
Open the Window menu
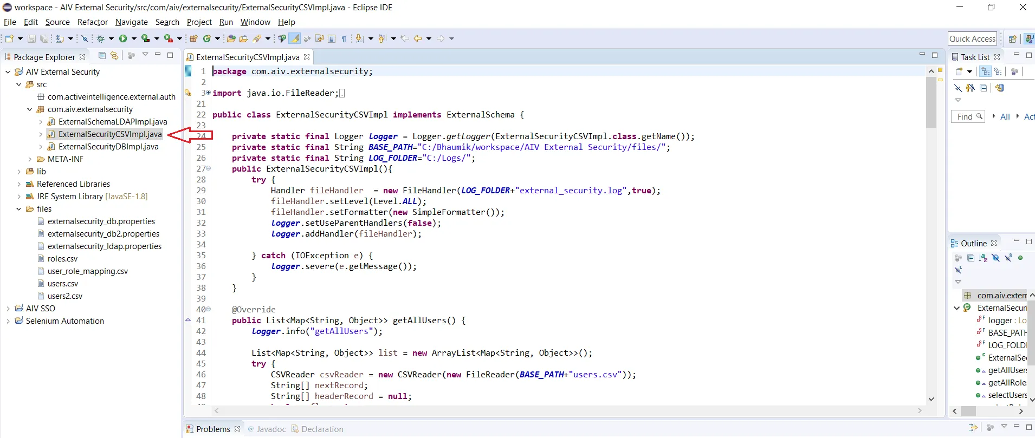255,22
